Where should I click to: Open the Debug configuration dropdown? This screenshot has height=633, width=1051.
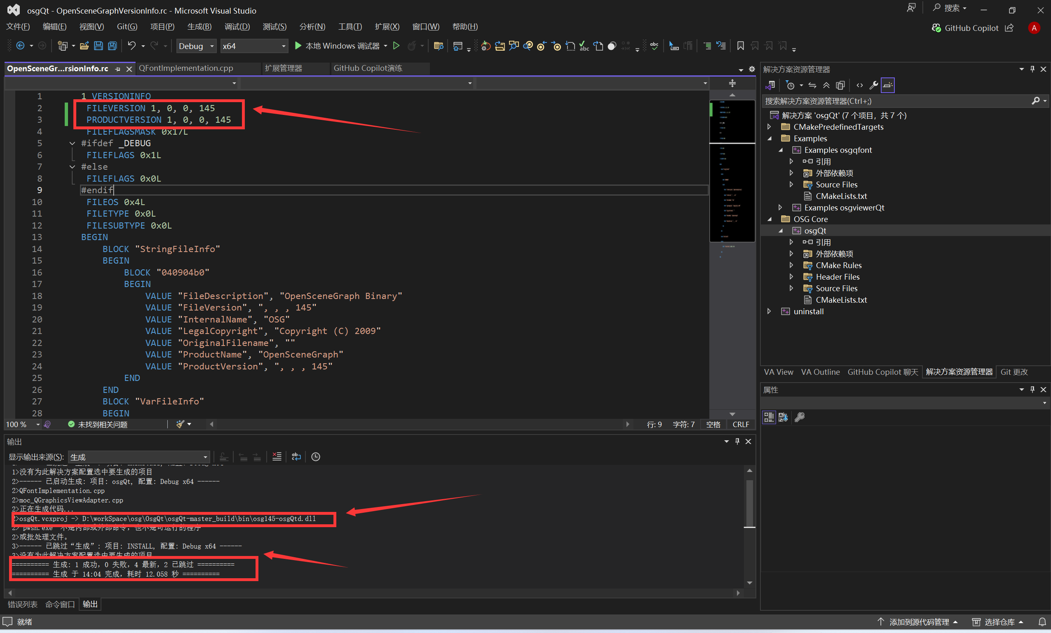[x=196, y=46]
